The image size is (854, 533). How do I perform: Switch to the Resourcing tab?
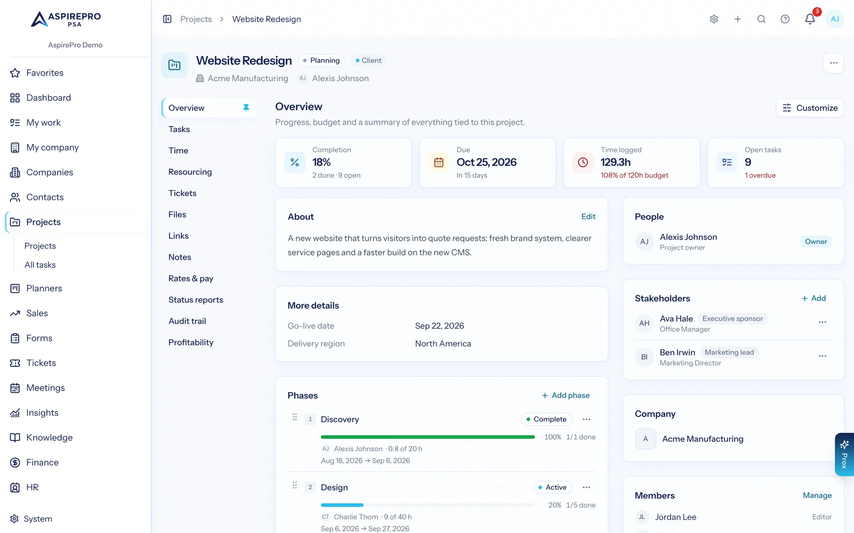click(x=209, y=172)
